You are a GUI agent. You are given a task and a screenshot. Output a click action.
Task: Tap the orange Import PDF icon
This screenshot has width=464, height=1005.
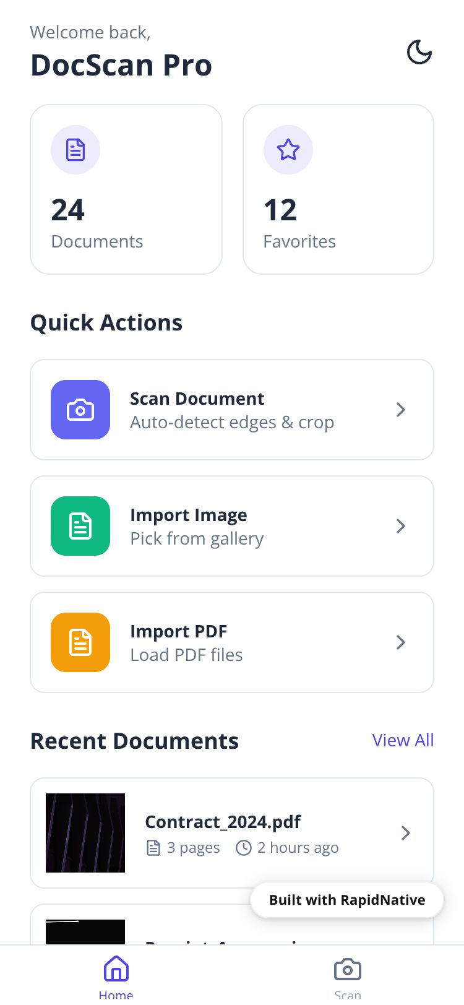[x=80, y=642]
